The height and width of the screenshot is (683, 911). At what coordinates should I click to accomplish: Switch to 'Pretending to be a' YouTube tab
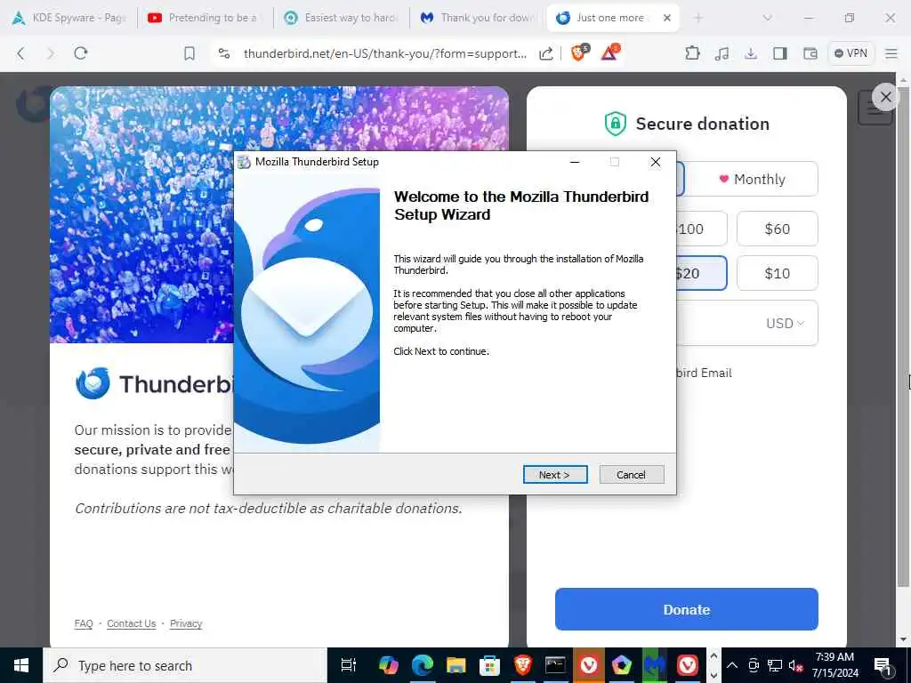206,18
